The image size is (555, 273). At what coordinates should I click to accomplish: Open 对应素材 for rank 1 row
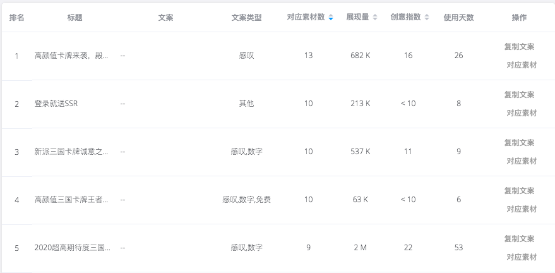[x=522, y=65]
